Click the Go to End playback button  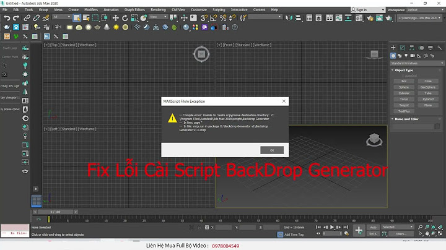(x=346, y=227)
